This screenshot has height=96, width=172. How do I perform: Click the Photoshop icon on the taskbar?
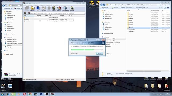coord(41,94)
